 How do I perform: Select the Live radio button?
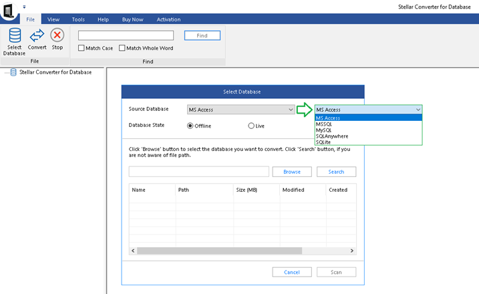[x=251, y=126]
